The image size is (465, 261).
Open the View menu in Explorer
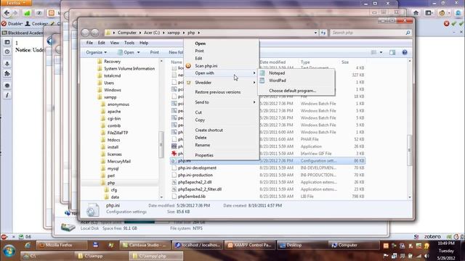pyautogui.click(x=115, y=43)
